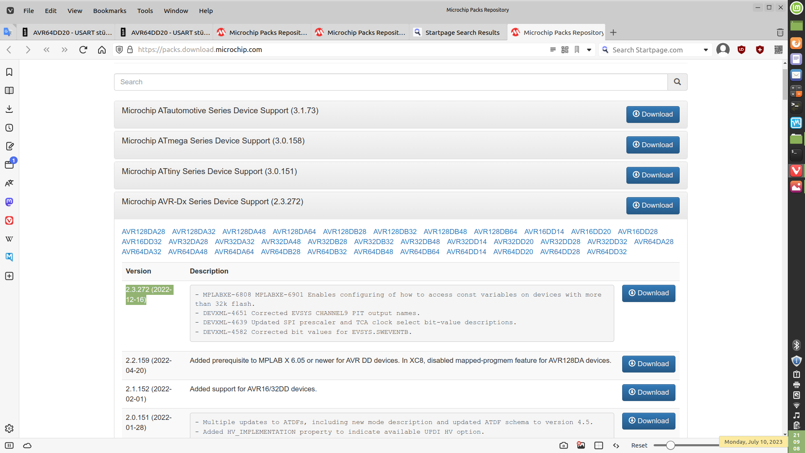This screenshot has height=453, width=805.
Task: Generate QR code for this page URL
Action: point(565,50)
